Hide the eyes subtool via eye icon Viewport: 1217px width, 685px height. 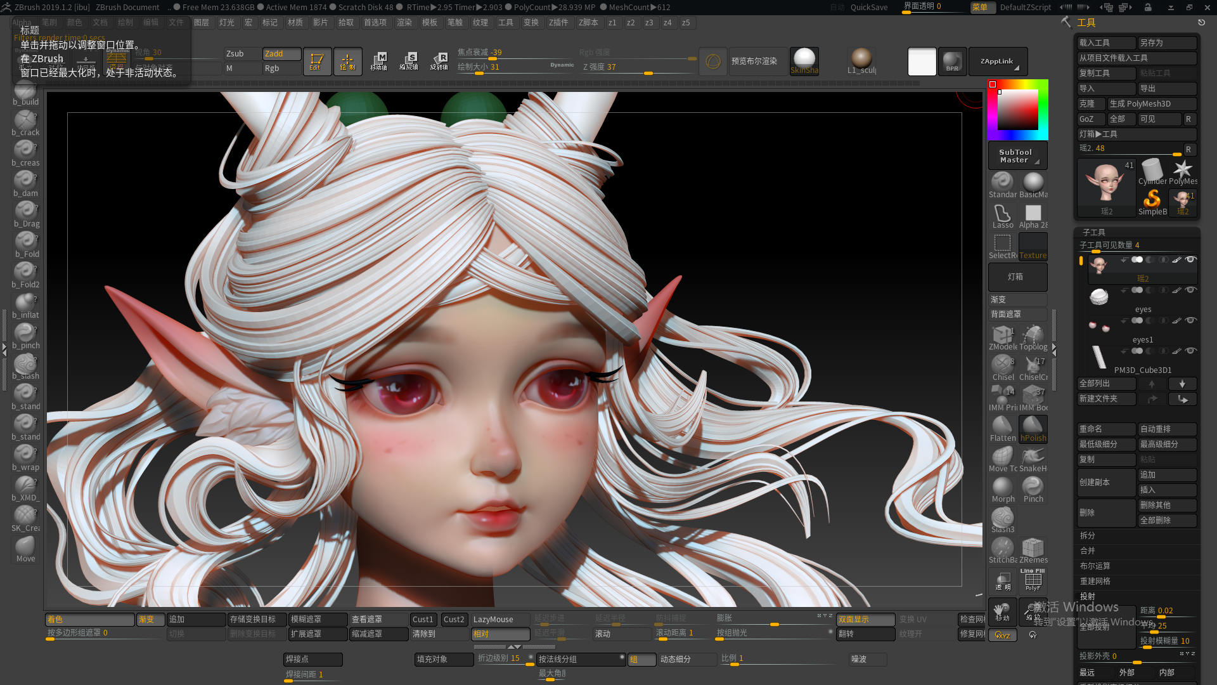coord(1190,290)
